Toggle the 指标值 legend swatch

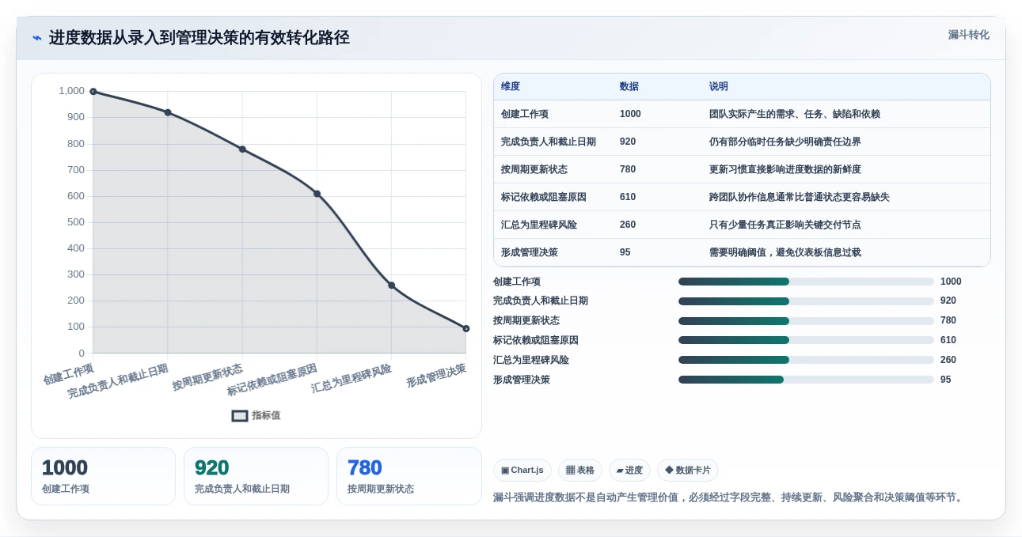pos(240,415)
